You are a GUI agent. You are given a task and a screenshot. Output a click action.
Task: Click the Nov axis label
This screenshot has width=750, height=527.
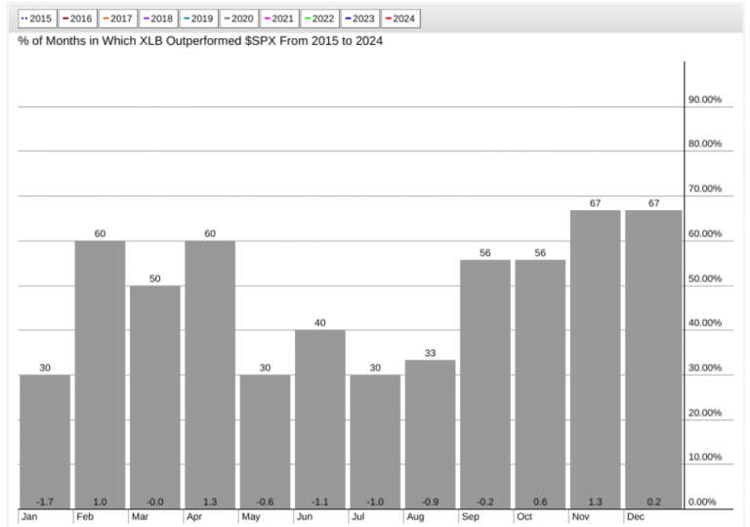click(580, 516)
